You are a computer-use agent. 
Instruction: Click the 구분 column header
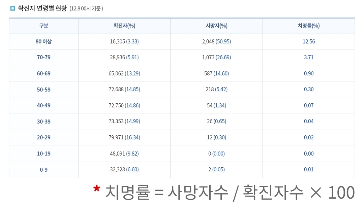pyautogui.click(x=43, y=26)
